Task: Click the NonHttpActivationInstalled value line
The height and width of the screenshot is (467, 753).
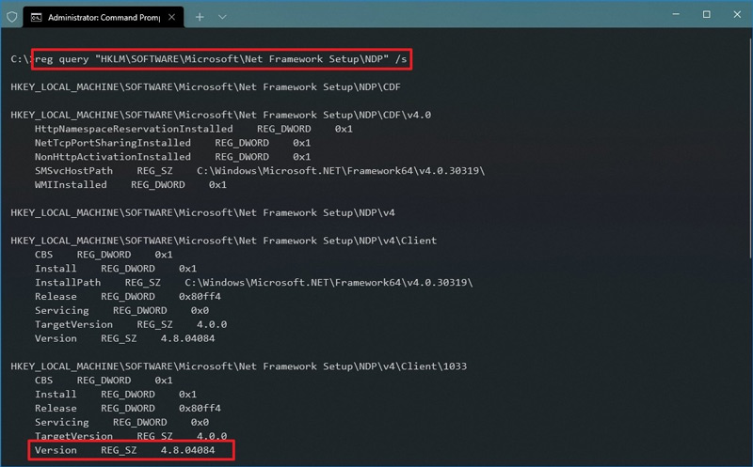Action: [x=173, y=157]
